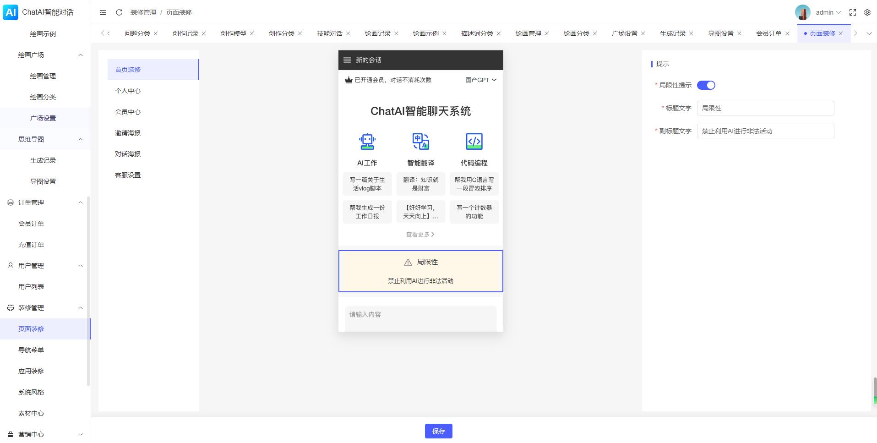Open the admin user dropdown

(828, 12)
